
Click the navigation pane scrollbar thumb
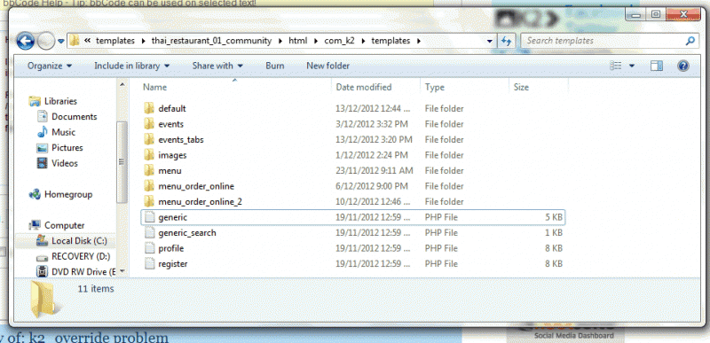click(x=122, y=162)
